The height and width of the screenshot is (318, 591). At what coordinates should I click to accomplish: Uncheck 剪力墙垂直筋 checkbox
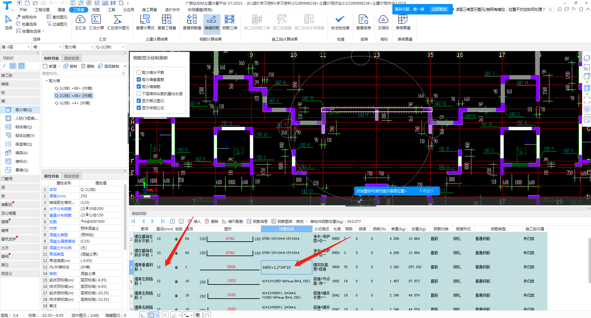(139, 79)
